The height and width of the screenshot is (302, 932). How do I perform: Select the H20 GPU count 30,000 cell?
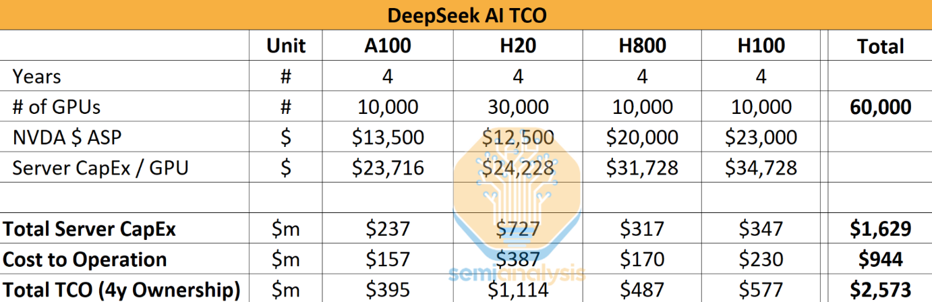(517, 107)
